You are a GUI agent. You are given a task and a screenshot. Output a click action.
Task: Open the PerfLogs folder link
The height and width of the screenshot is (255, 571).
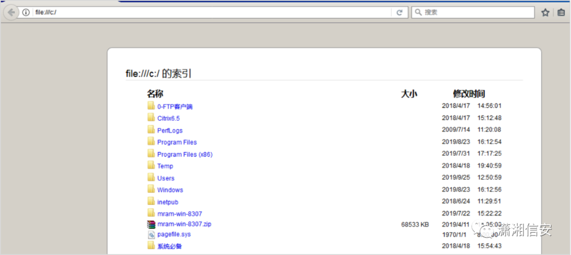click(170, 130)
